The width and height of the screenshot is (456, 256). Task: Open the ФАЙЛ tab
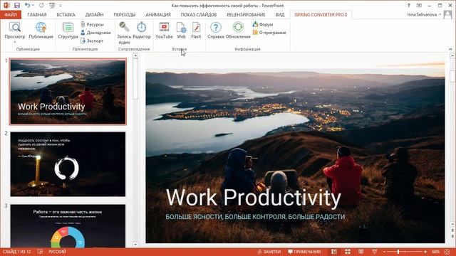click(11, 14)
